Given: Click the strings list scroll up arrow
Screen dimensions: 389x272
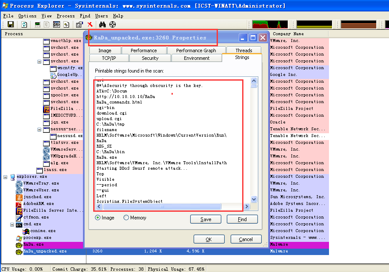Looking at the screenshot, I should (254, 81).
